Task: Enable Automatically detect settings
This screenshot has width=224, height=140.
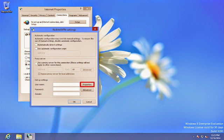Action: 36,45
